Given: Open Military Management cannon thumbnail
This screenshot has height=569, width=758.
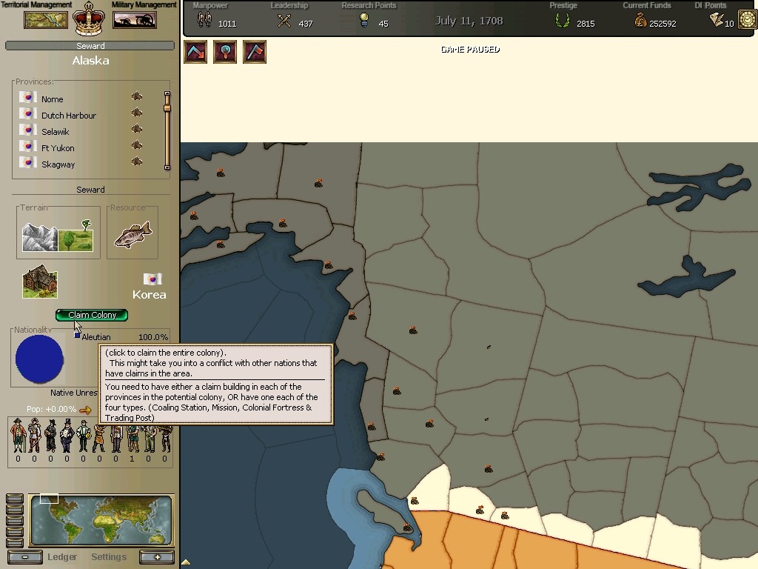Looking at the screenshot, I should click(x=135, y=20).
